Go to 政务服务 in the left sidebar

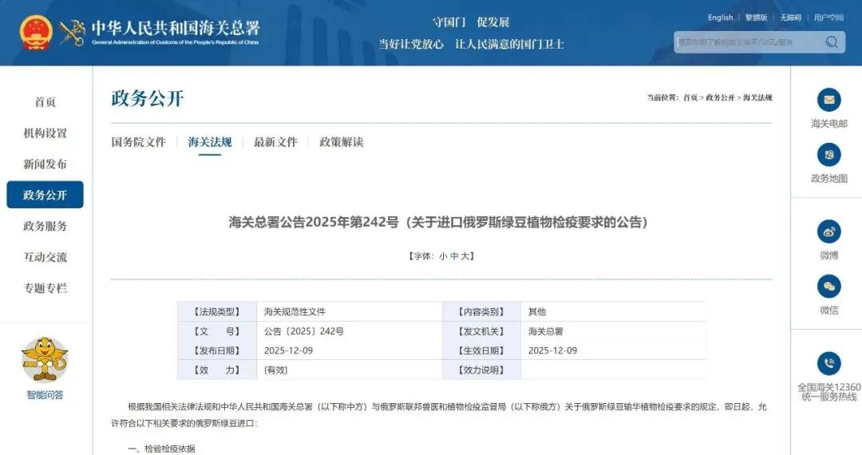click(45, 227)
